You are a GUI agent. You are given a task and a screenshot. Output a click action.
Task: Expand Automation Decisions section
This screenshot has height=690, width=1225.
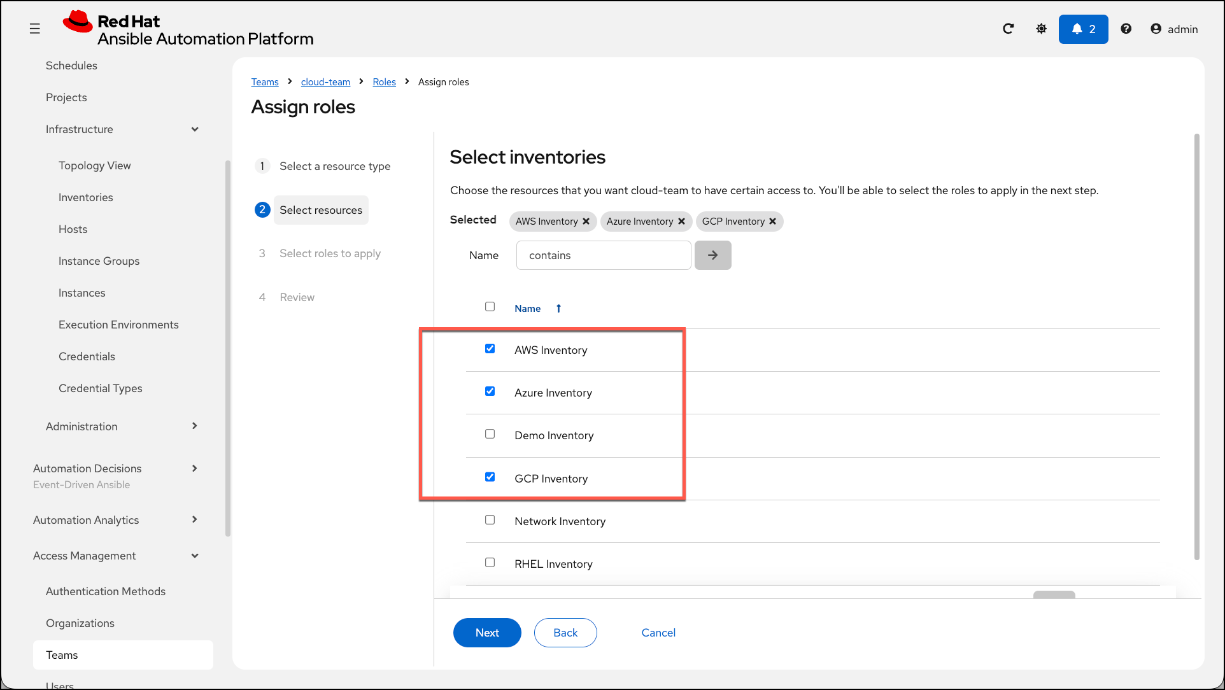[x=195, y=468]
